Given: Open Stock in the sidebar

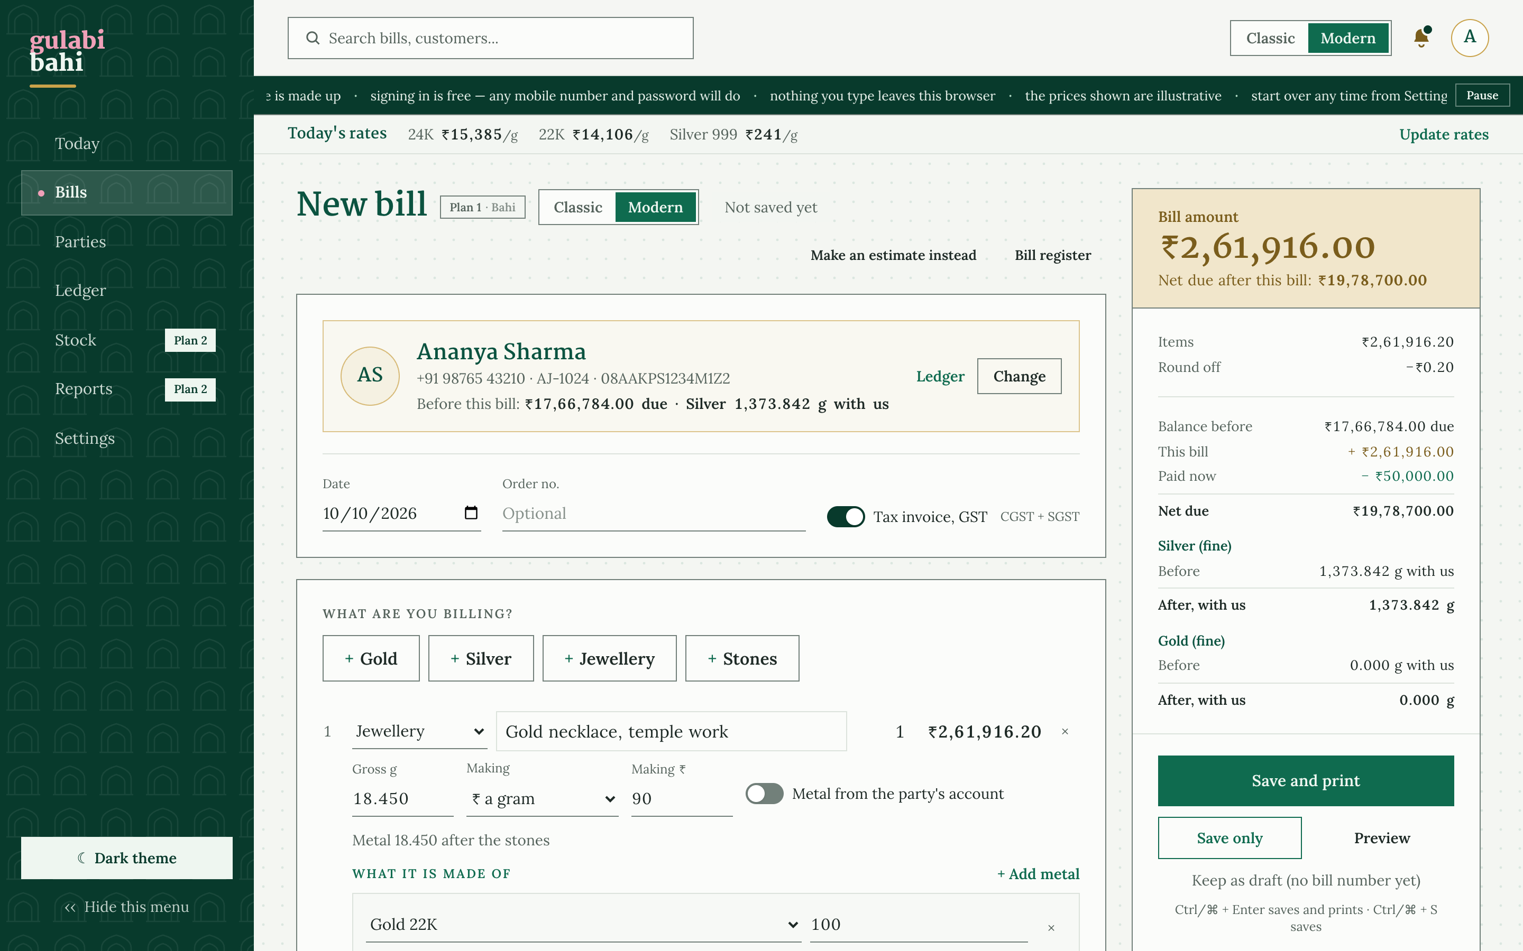Looking at the screenshot, I should pos(126,340).
